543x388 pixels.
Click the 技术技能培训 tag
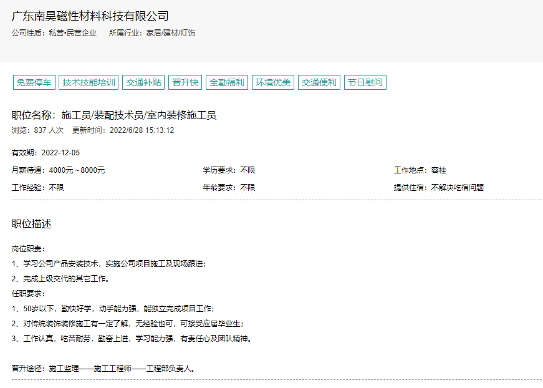point(89,82)
